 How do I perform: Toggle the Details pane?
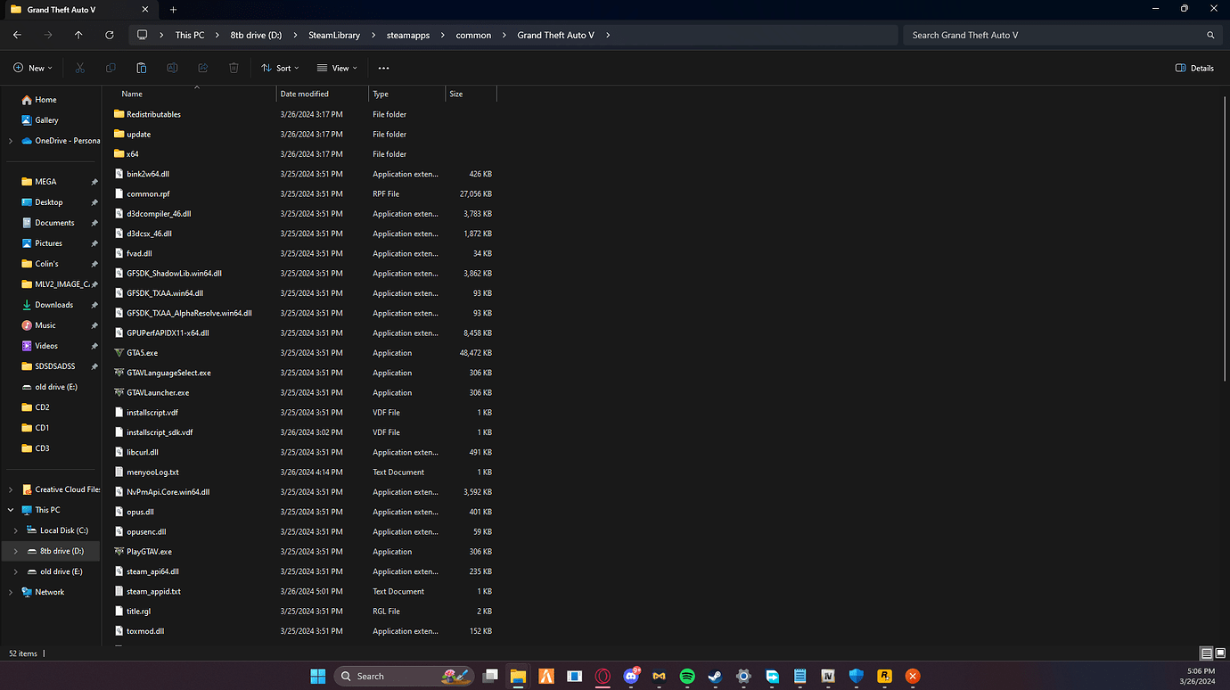click(x=1193, y=68)
